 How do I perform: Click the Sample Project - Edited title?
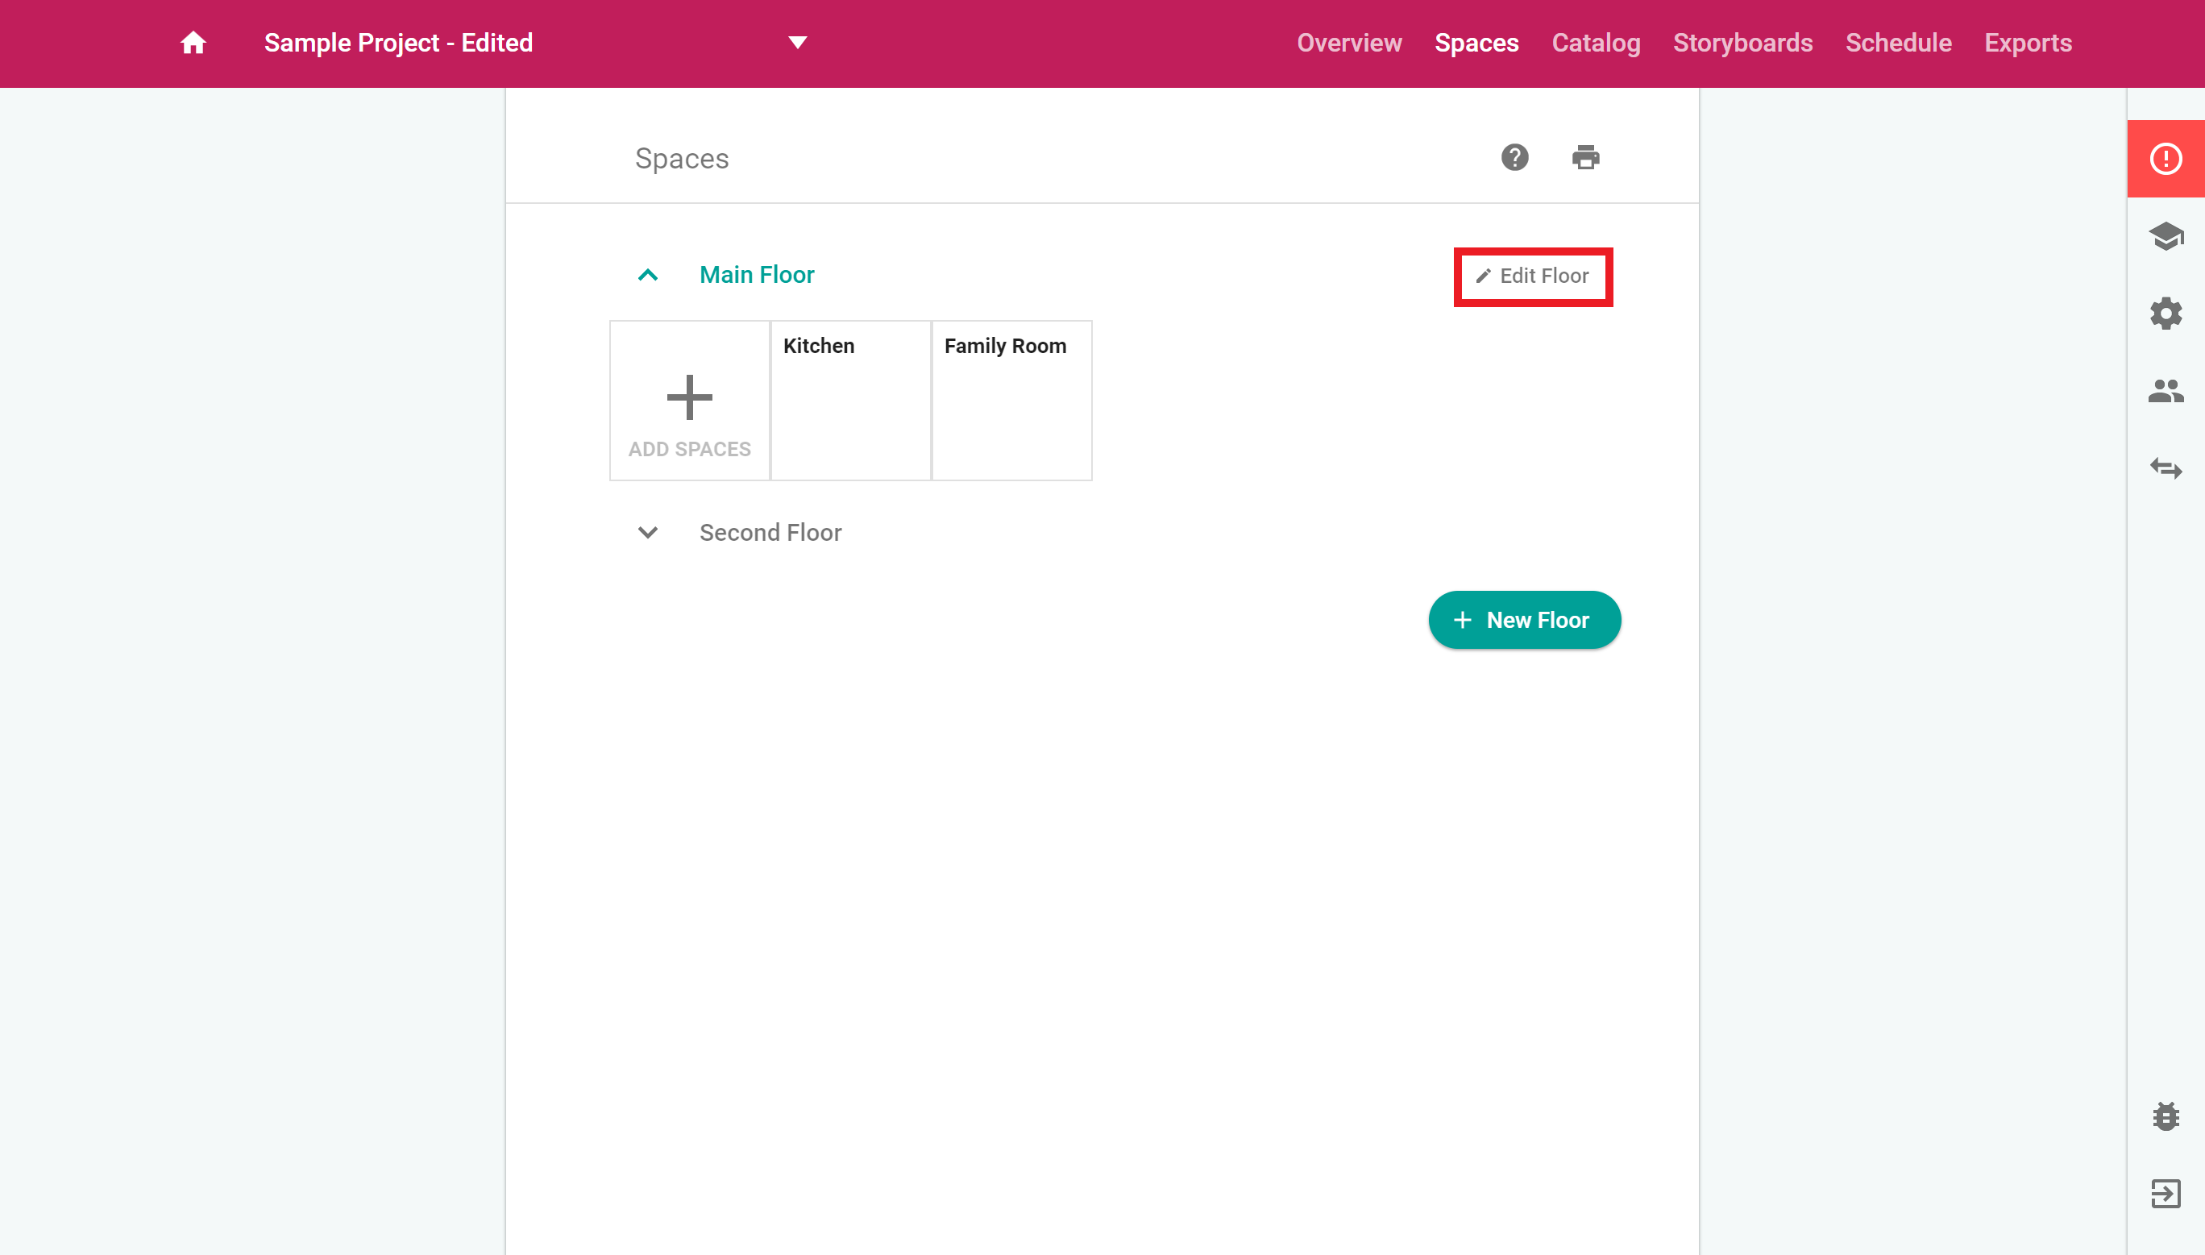tap(398, 43)
